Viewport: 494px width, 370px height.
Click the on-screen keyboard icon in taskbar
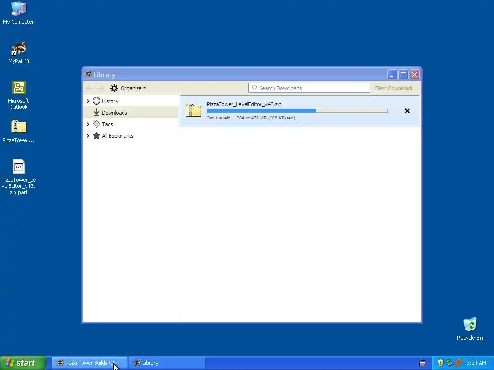point(423,363)
